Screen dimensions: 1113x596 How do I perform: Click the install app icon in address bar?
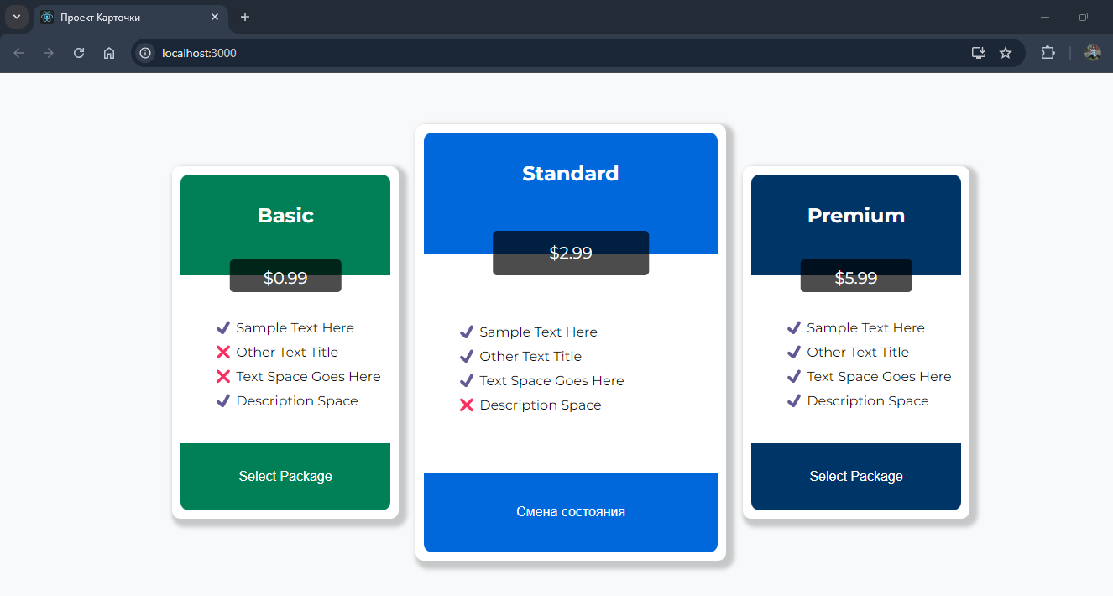coord(978,53)
